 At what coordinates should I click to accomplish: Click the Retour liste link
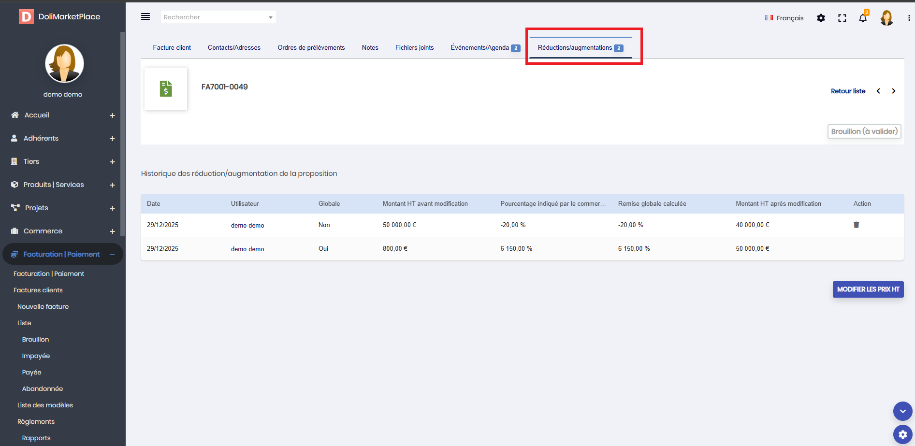(848, 91)
